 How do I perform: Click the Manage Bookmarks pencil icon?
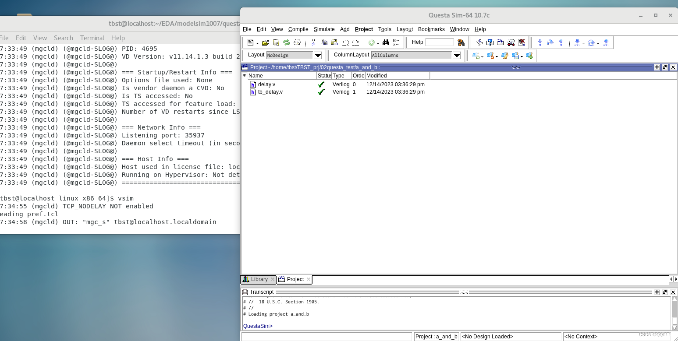pos(504,56)
